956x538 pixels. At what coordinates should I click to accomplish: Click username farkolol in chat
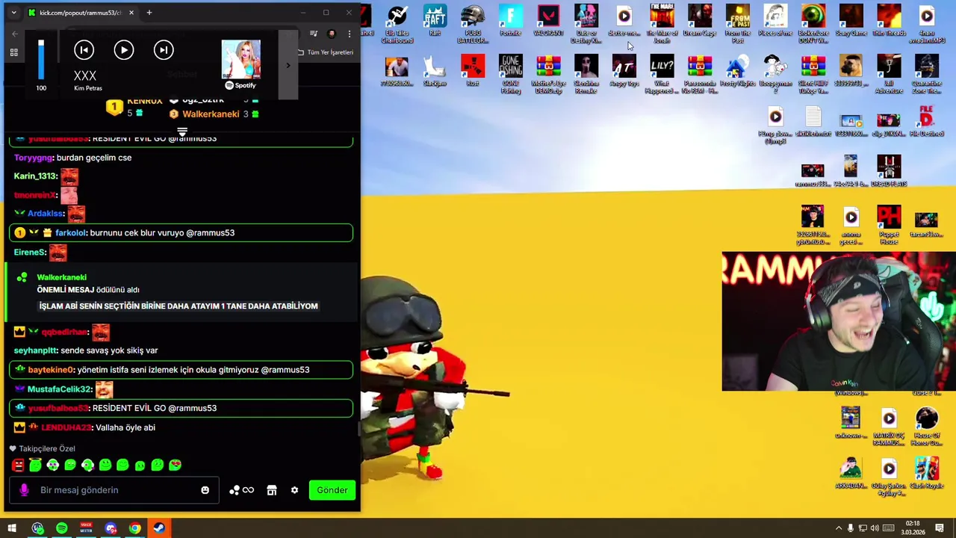coord(71,232)
